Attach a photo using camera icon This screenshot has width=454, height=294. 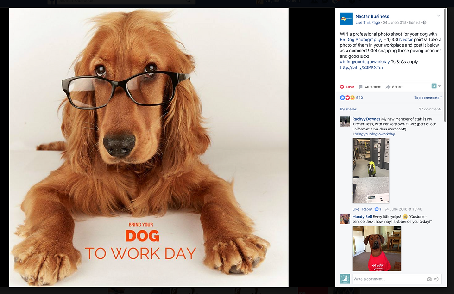coord(429,279)
